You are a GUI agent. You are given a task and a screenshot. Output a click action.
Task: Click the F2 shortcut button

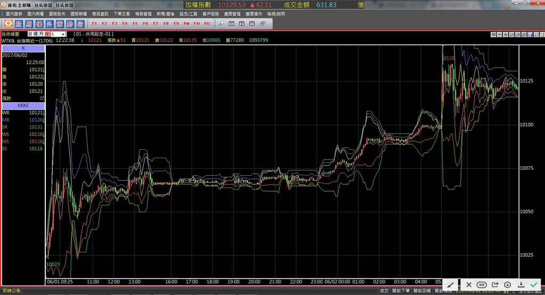point(104,23)
